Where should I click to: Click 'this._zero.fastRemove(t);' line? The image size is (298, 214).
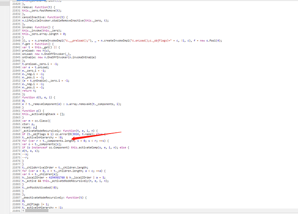pyautogui.click(x=41, y=10)
